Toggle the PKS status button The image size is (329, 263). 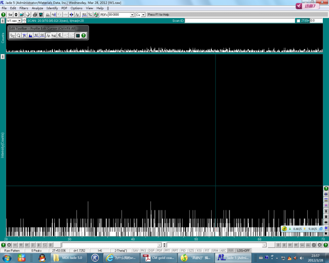(143, 251)
